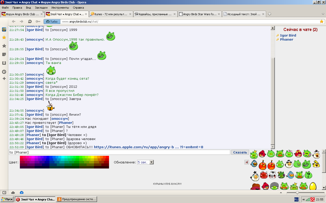Switch to the itunes search results tab
This screenshot has height=203, width=326.
(x=111, y=14)
